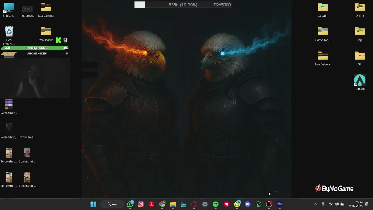Expand hidden system tray icons chevron

point(315,204)
